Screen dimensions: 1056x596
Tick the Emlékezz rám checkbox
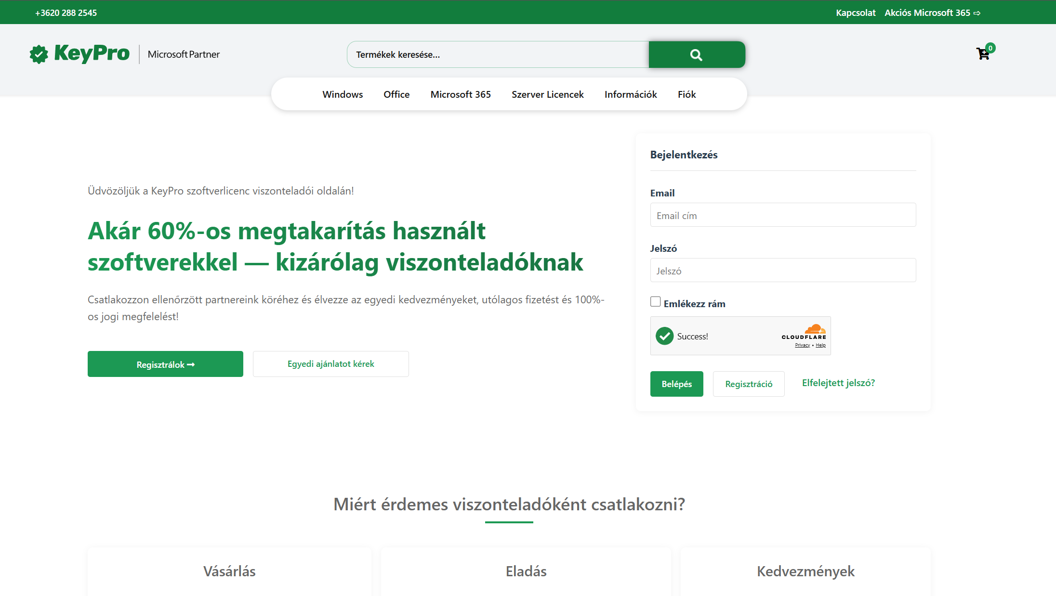pyautogui.click(x=655, y=302)
